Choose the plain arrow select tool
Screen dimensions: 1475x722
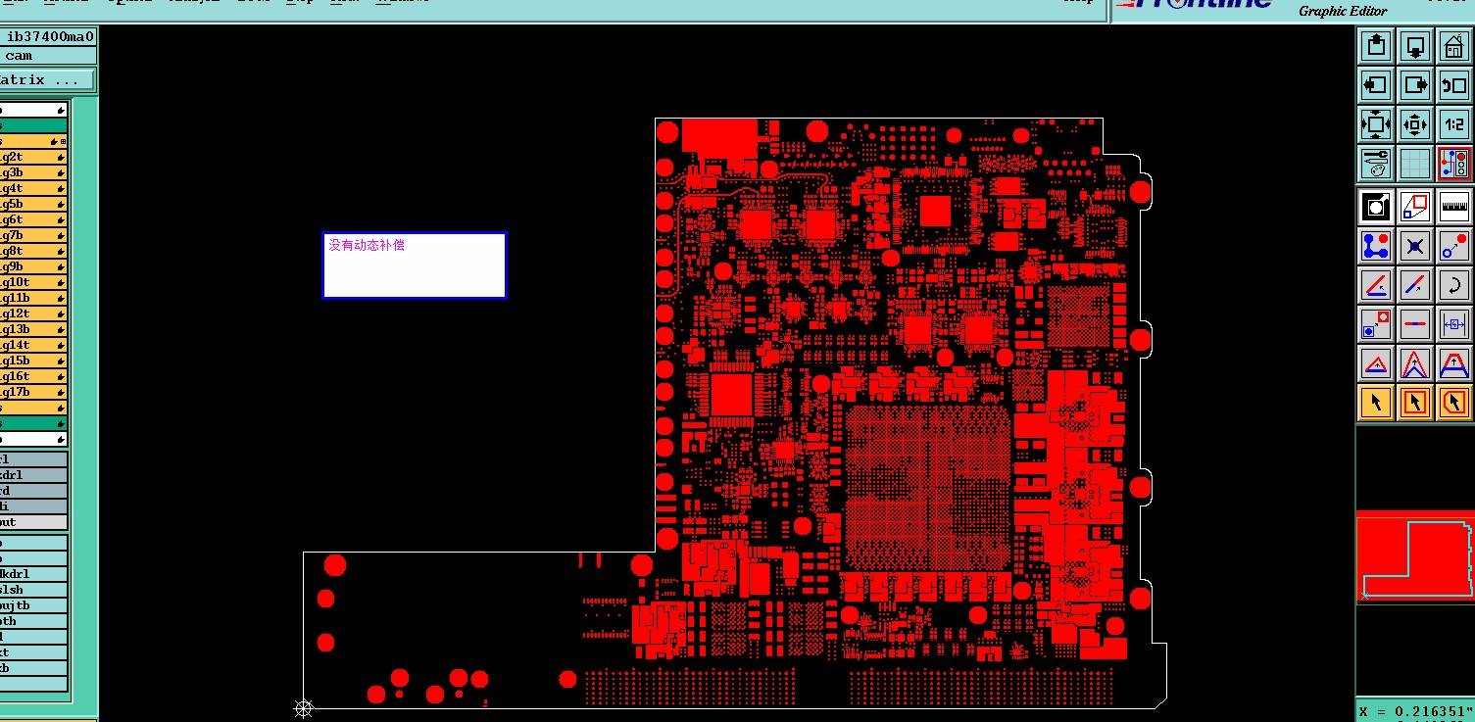(x=1376, y=402)
